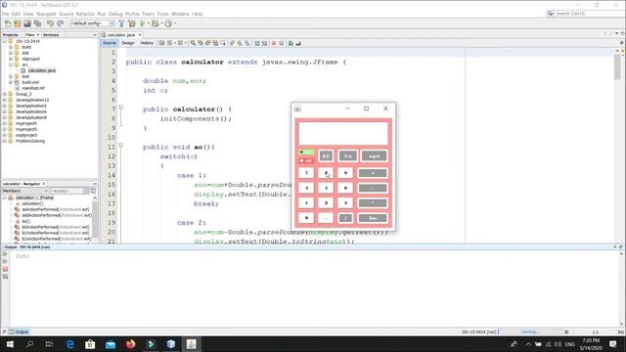Click the NetBeans icon on the taskbar
Viewport: 626px width, 352px height.
pyautogui.click(x=171, y=344)
